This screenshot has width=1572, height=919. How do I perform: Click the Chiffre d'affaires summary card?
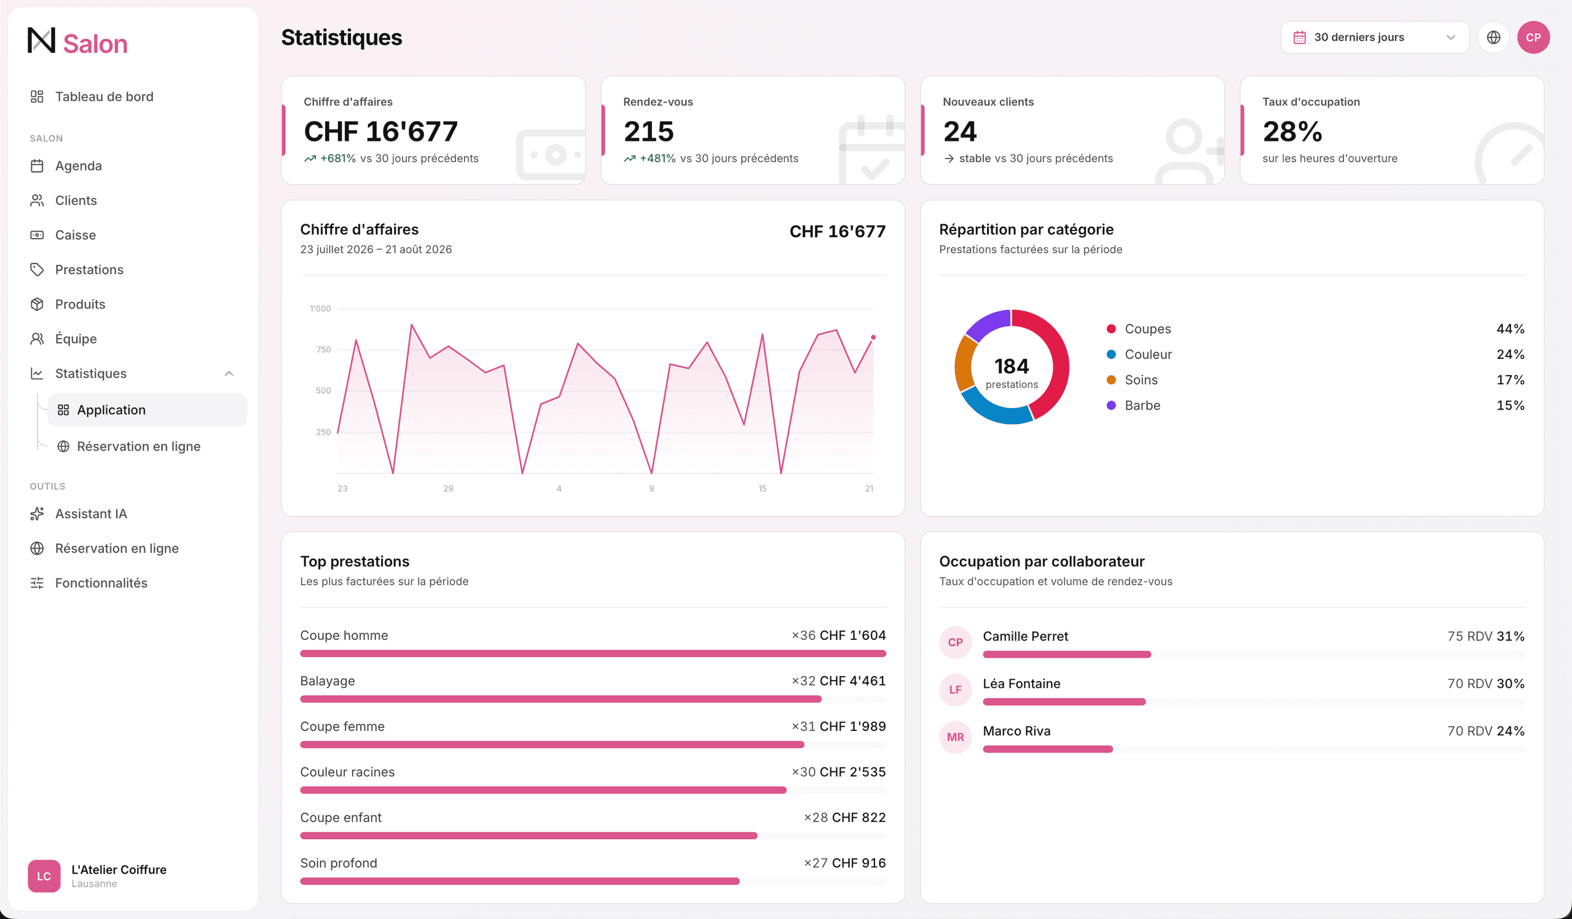point(433,130)
